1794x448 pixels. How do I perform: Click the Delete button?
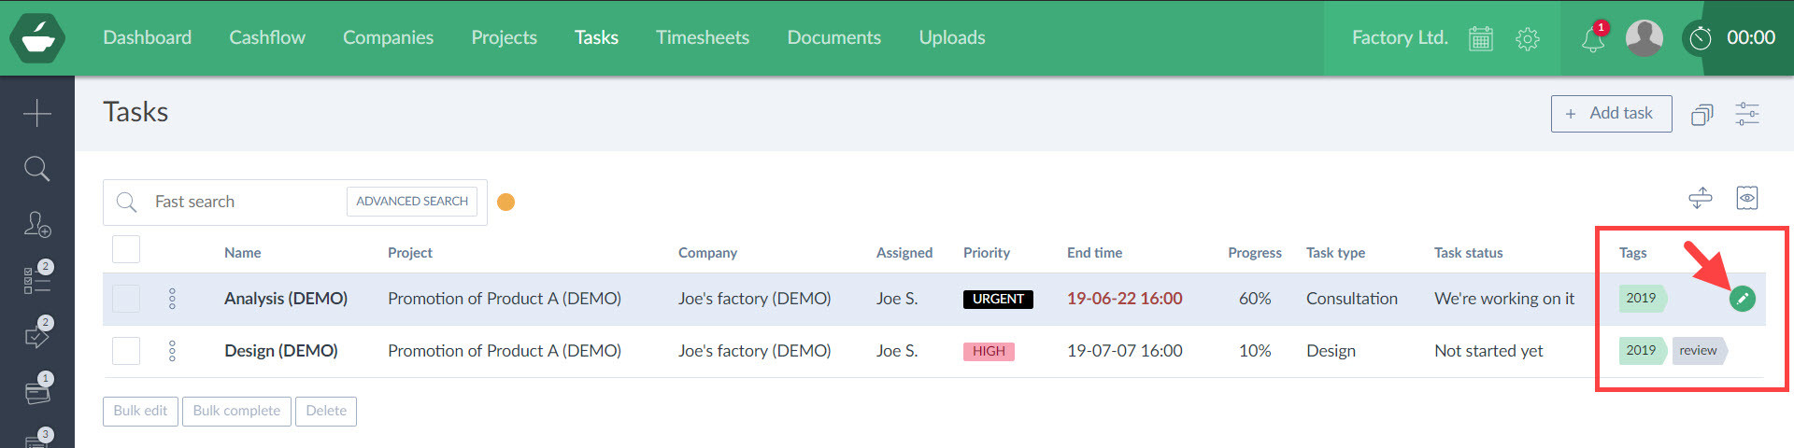tap(326, 411)
